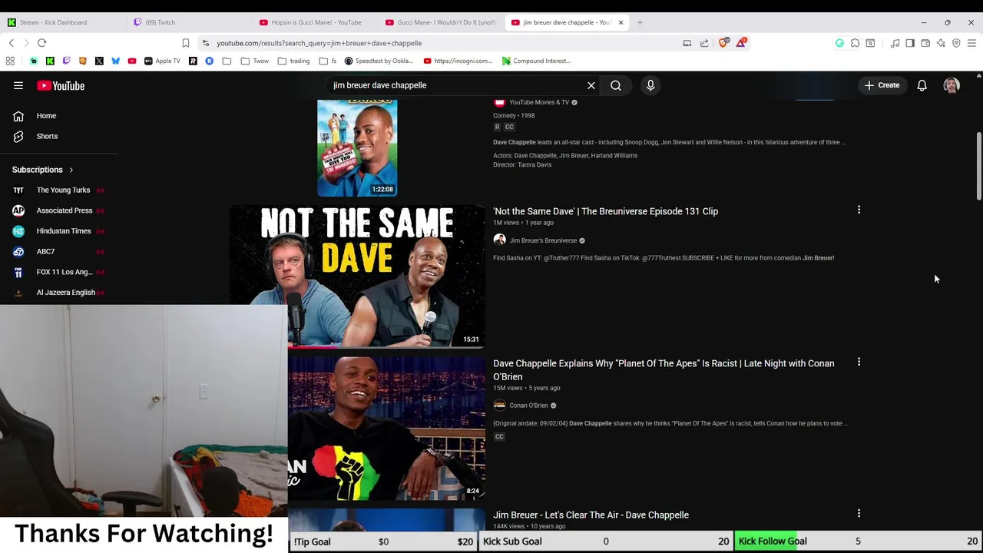Click the magnifier search button
983x553 pixels.
(616, 85)
